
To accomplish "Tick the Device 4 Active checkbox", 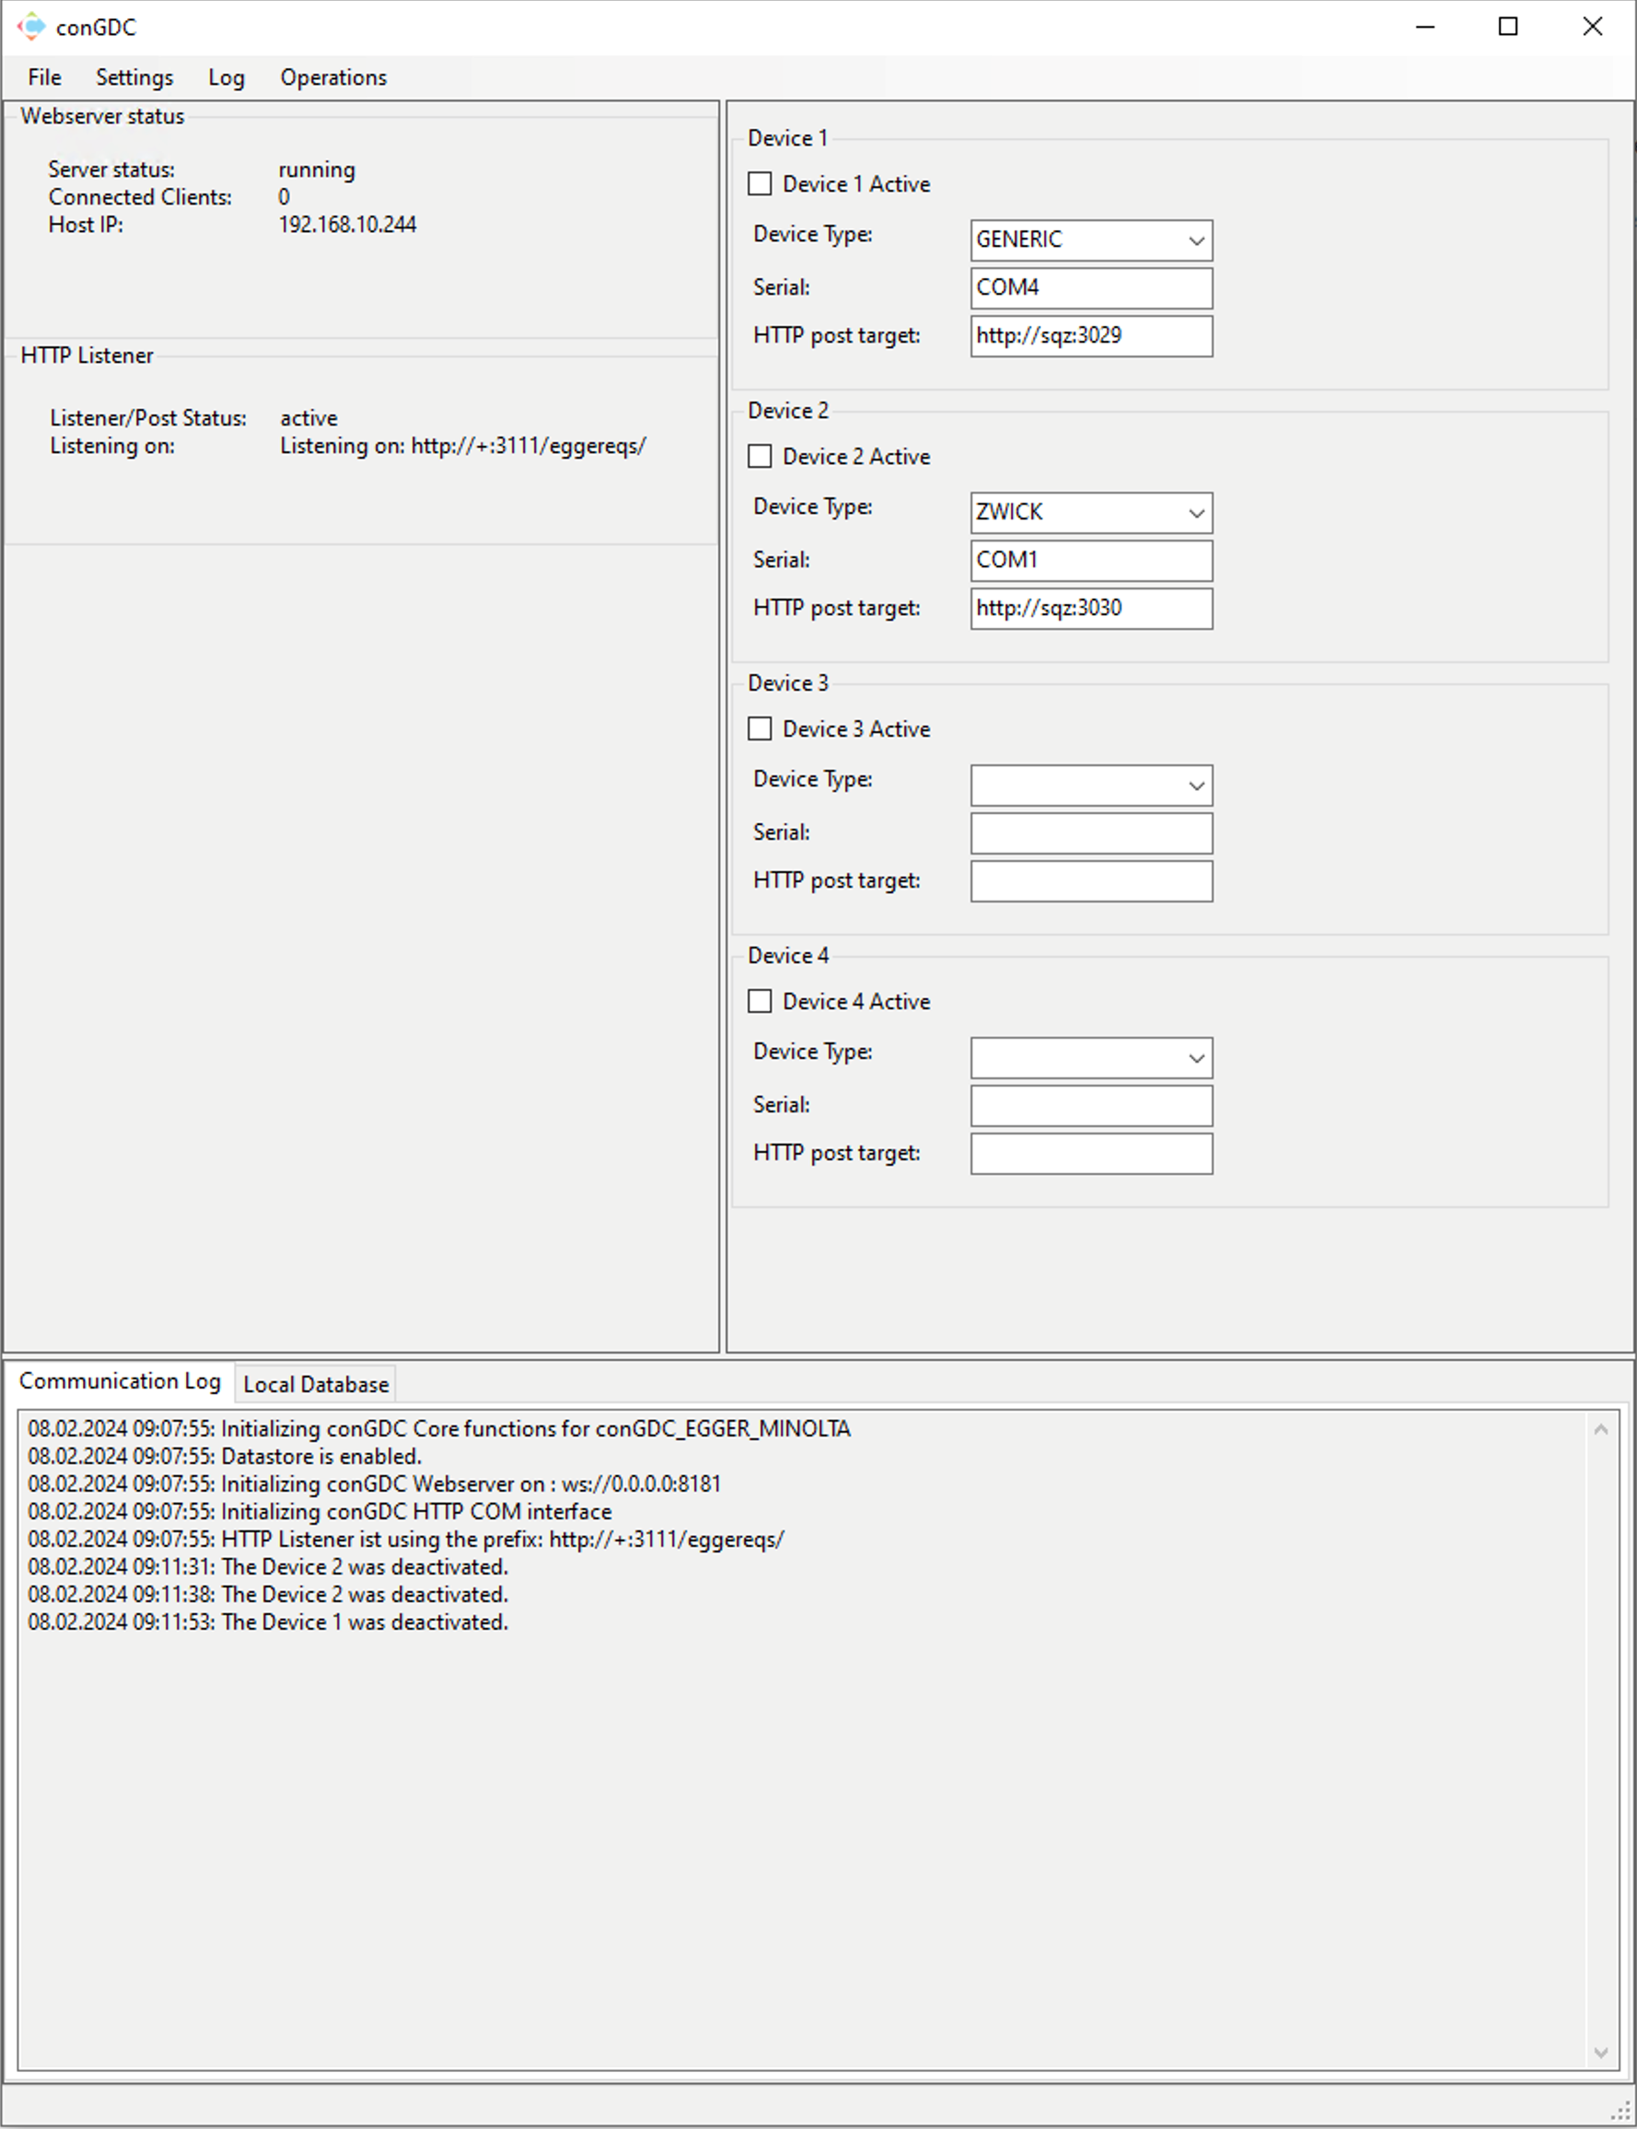I will coord(759,1002).
